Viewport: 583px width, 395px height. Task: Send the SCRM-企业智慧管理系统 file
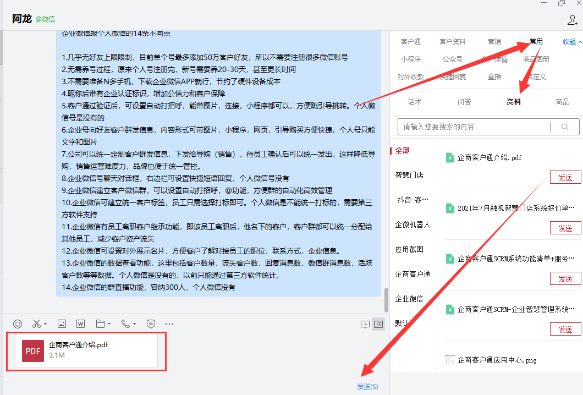pos(565,330)
